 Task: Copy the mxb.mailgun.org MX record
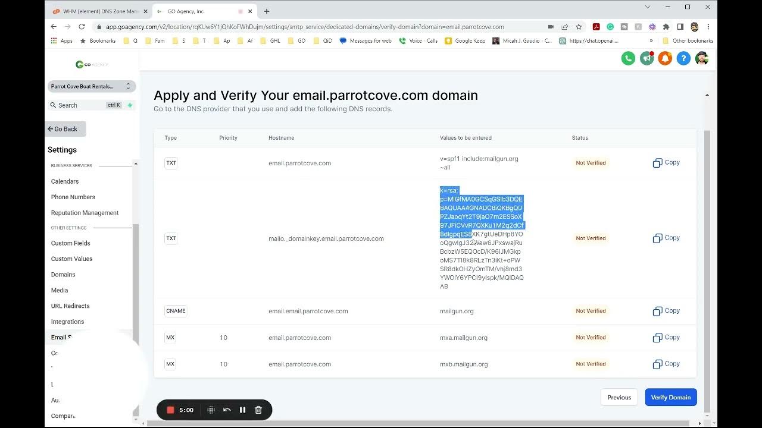[x=666, y=364]
